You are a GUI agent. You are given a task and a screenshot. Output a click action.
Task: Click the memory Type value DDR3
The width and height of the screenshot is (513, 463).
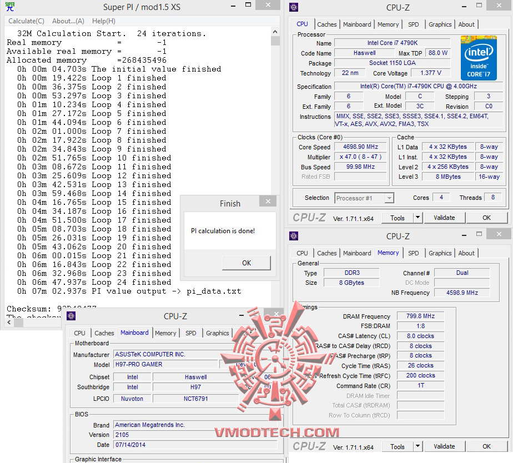pos(351,273)
